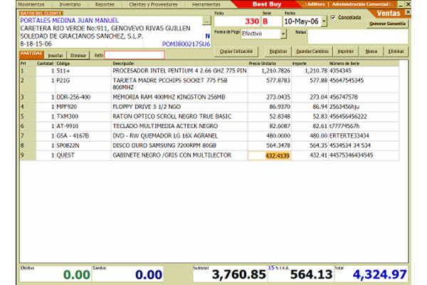427x285 pixels.
Task: Click the Generar Garantía button
Action: pos(388,24)
